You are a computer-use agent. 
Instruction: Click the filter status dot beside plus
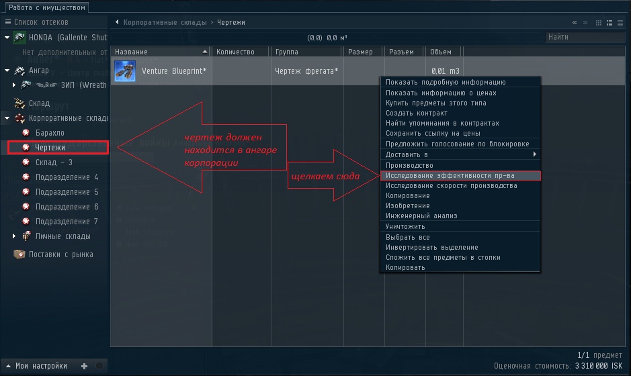pyautogui.click(x=99, y=366)
